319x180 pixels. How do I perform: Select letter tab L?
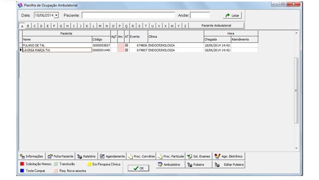[94, 26]
